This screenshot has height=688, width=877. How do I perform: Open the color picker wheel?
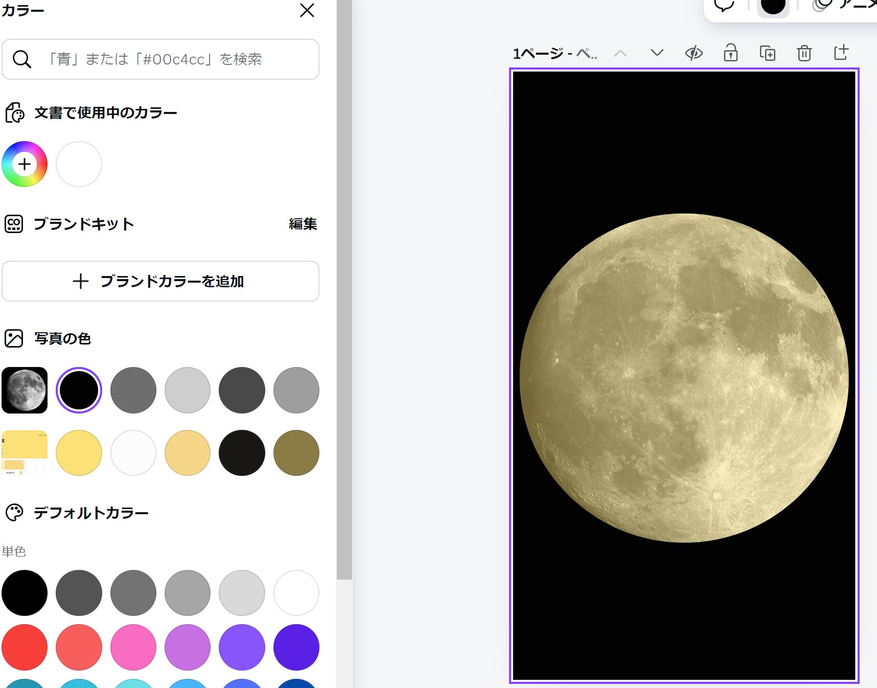[24, 164]
